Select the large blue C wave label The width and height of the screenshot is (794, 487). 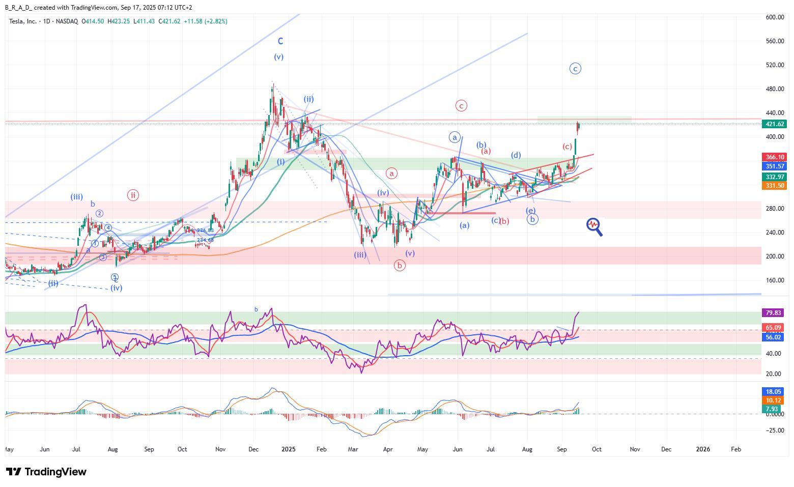[280, 41]
